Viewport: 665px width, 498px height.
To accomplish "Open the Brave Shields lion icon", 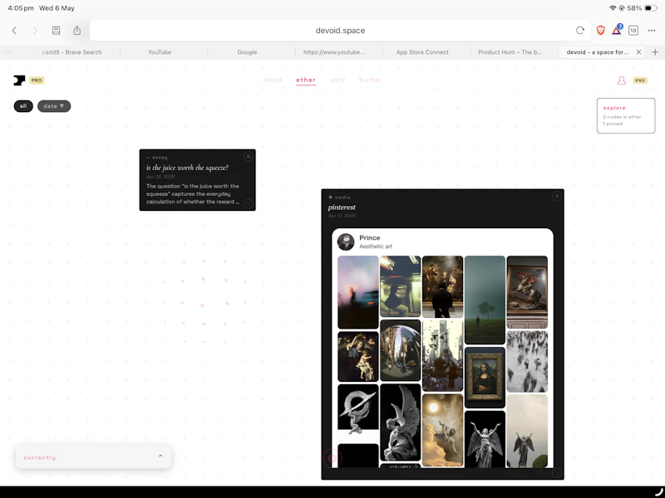I will point(600,30).
